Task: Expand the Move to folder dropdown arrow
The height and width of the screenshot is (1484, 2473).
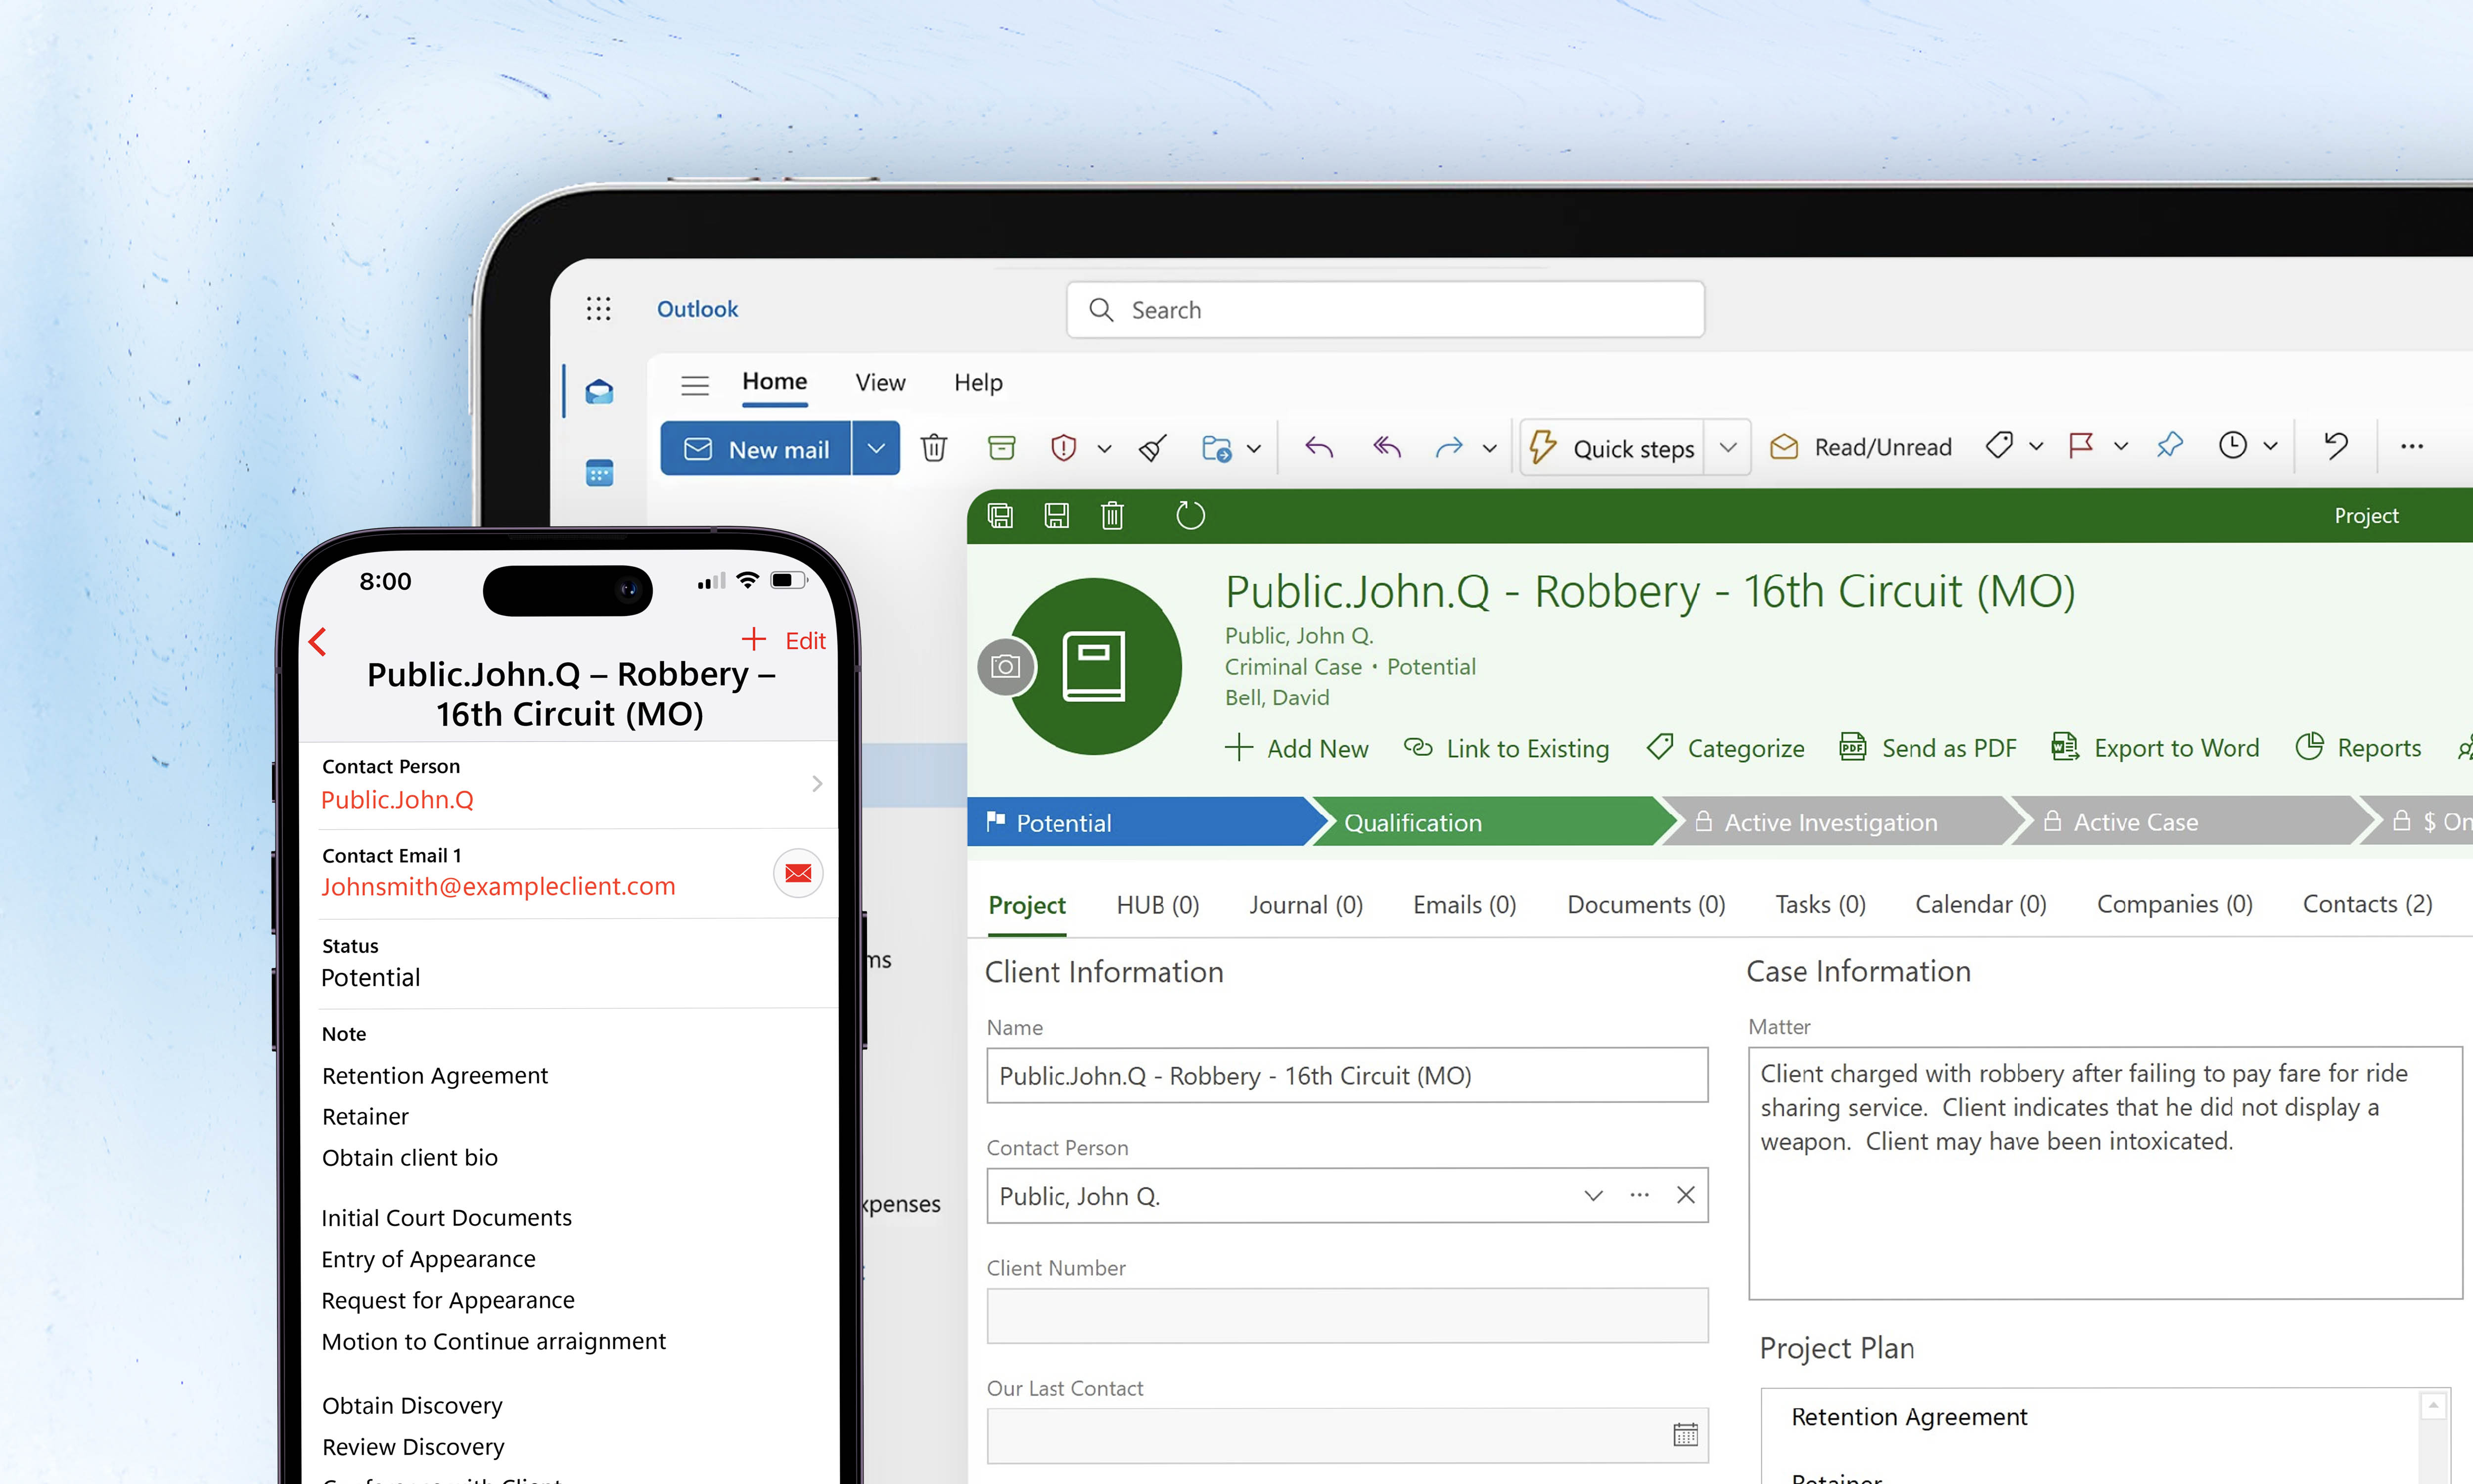Action: click(x=1253, y=449)
